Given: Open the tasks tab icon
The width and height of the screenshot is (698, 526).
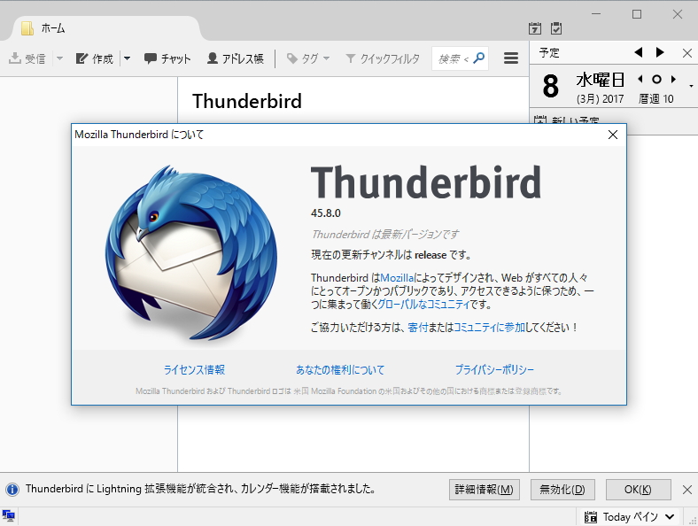Looking at the screenshot, I should point(556,28).
